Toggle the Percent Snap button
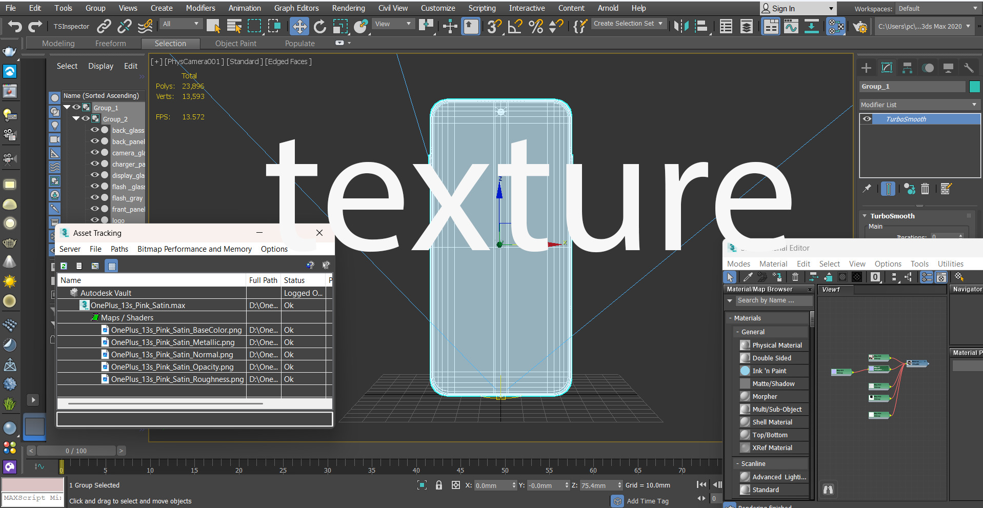The height and width of the screenshot is (508, 983). tap(536, 26)
